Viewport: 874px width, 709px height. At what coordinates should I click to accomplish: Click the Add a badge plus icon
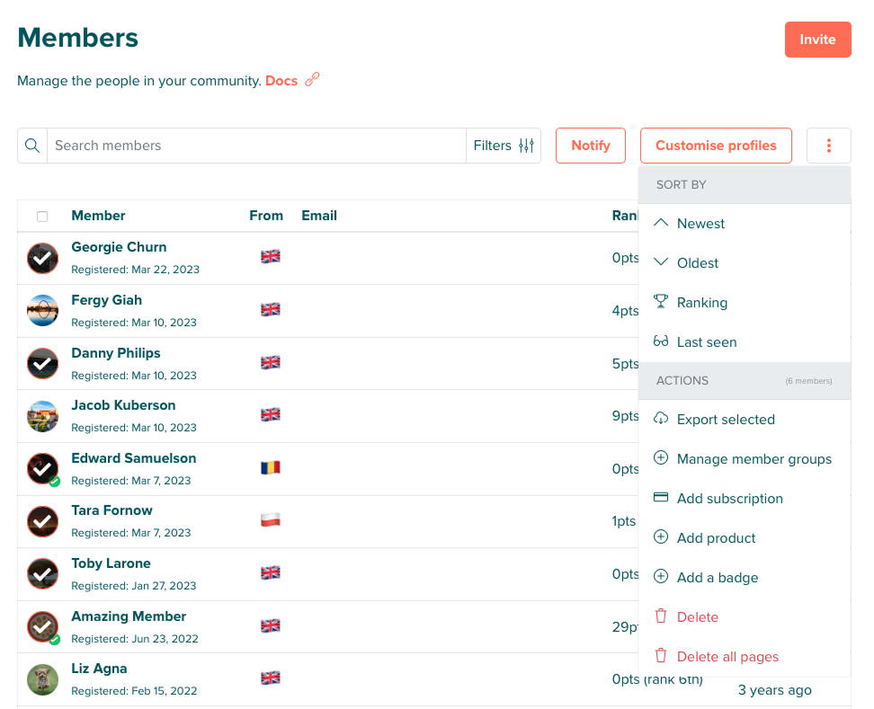[x=661, y=577]
